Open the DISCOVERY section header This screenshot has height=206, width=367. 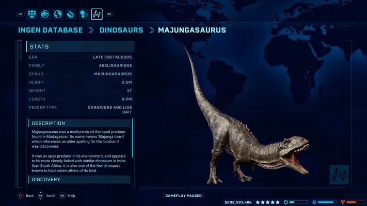pos(79,179)
